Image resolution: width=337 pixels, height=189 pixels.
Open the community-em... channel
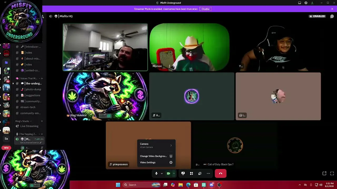29,113
